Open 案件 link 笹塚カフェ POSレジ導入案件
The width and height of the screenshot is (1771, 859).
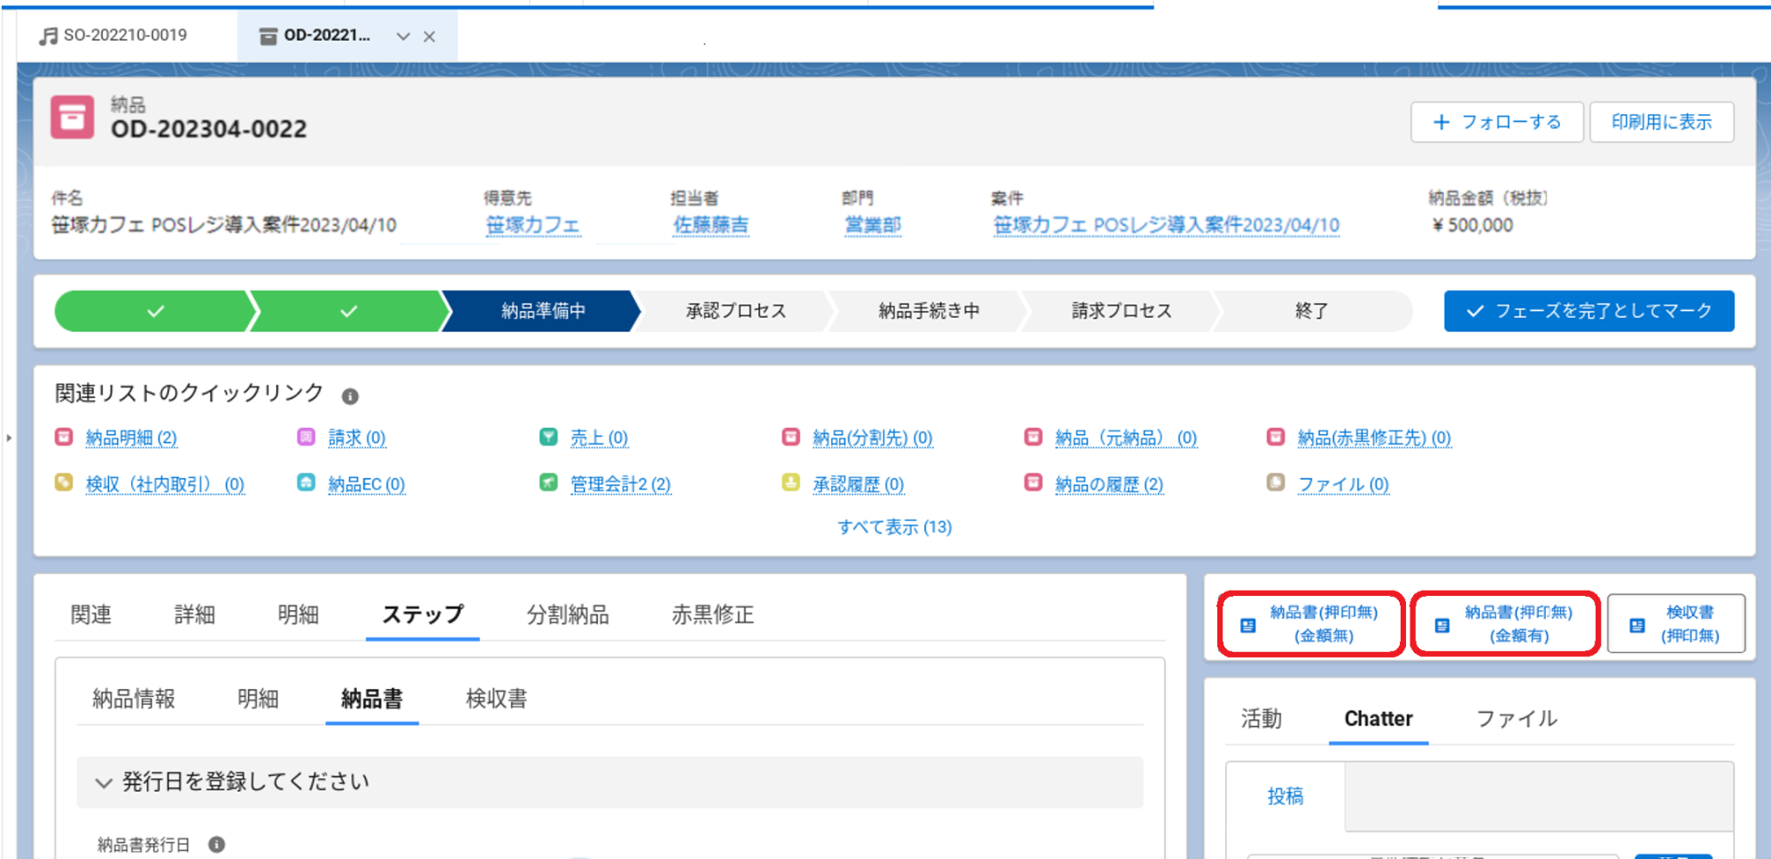[x=1166, y=225]
